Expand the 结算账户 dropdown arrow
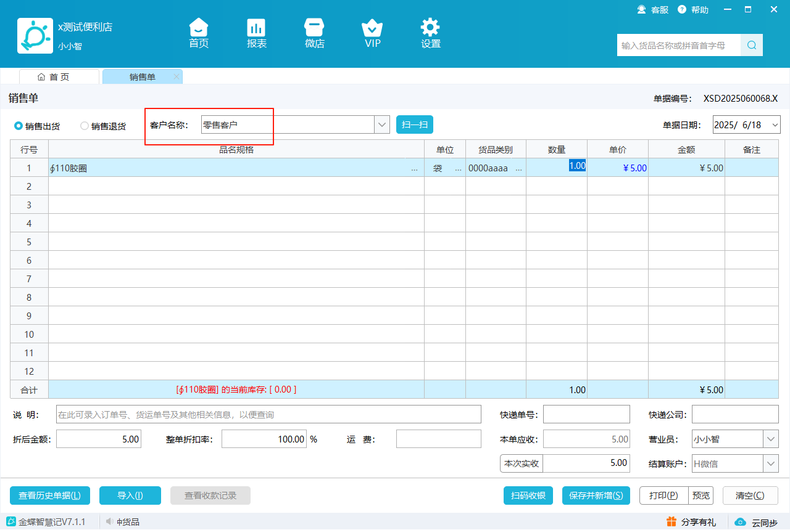790x530 pixels. tap(771, 463)
